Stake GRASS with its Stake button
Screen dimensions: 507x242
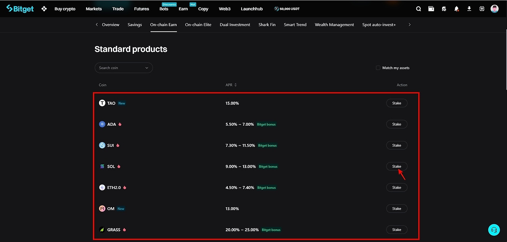[397, 230]
